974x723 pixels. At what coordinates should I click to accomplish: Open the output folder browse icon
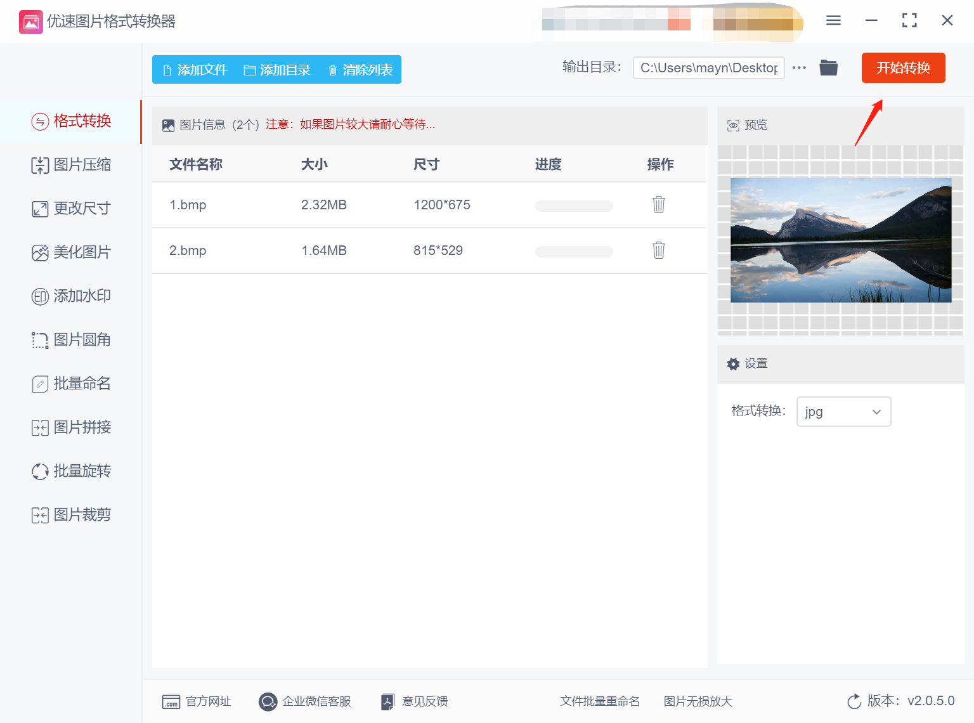[828, 67]
